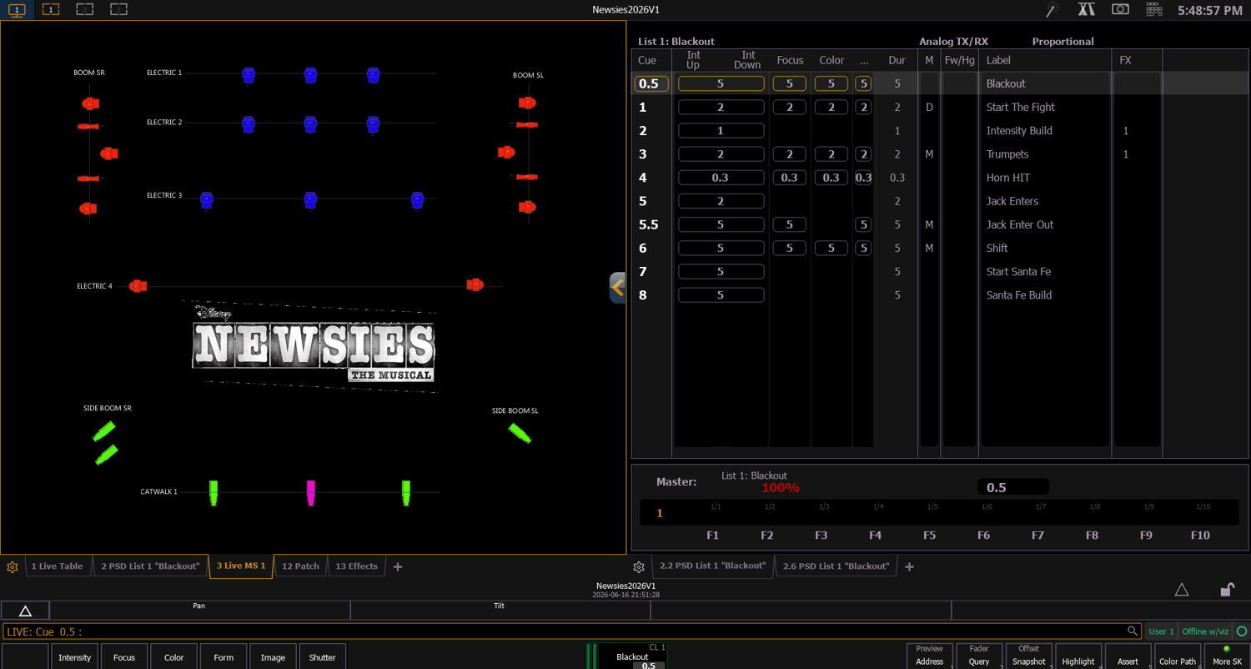Select the left red fixture on Electric 4
The image size is (1251, 669).
[x=138, y=286]
